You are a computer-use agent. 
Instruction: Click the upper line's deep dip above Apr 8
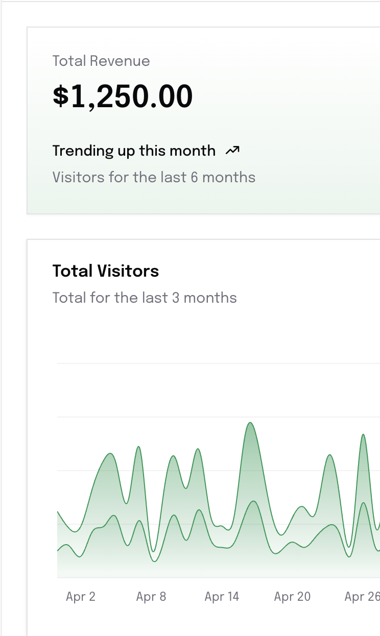click(x=153, y=551)
